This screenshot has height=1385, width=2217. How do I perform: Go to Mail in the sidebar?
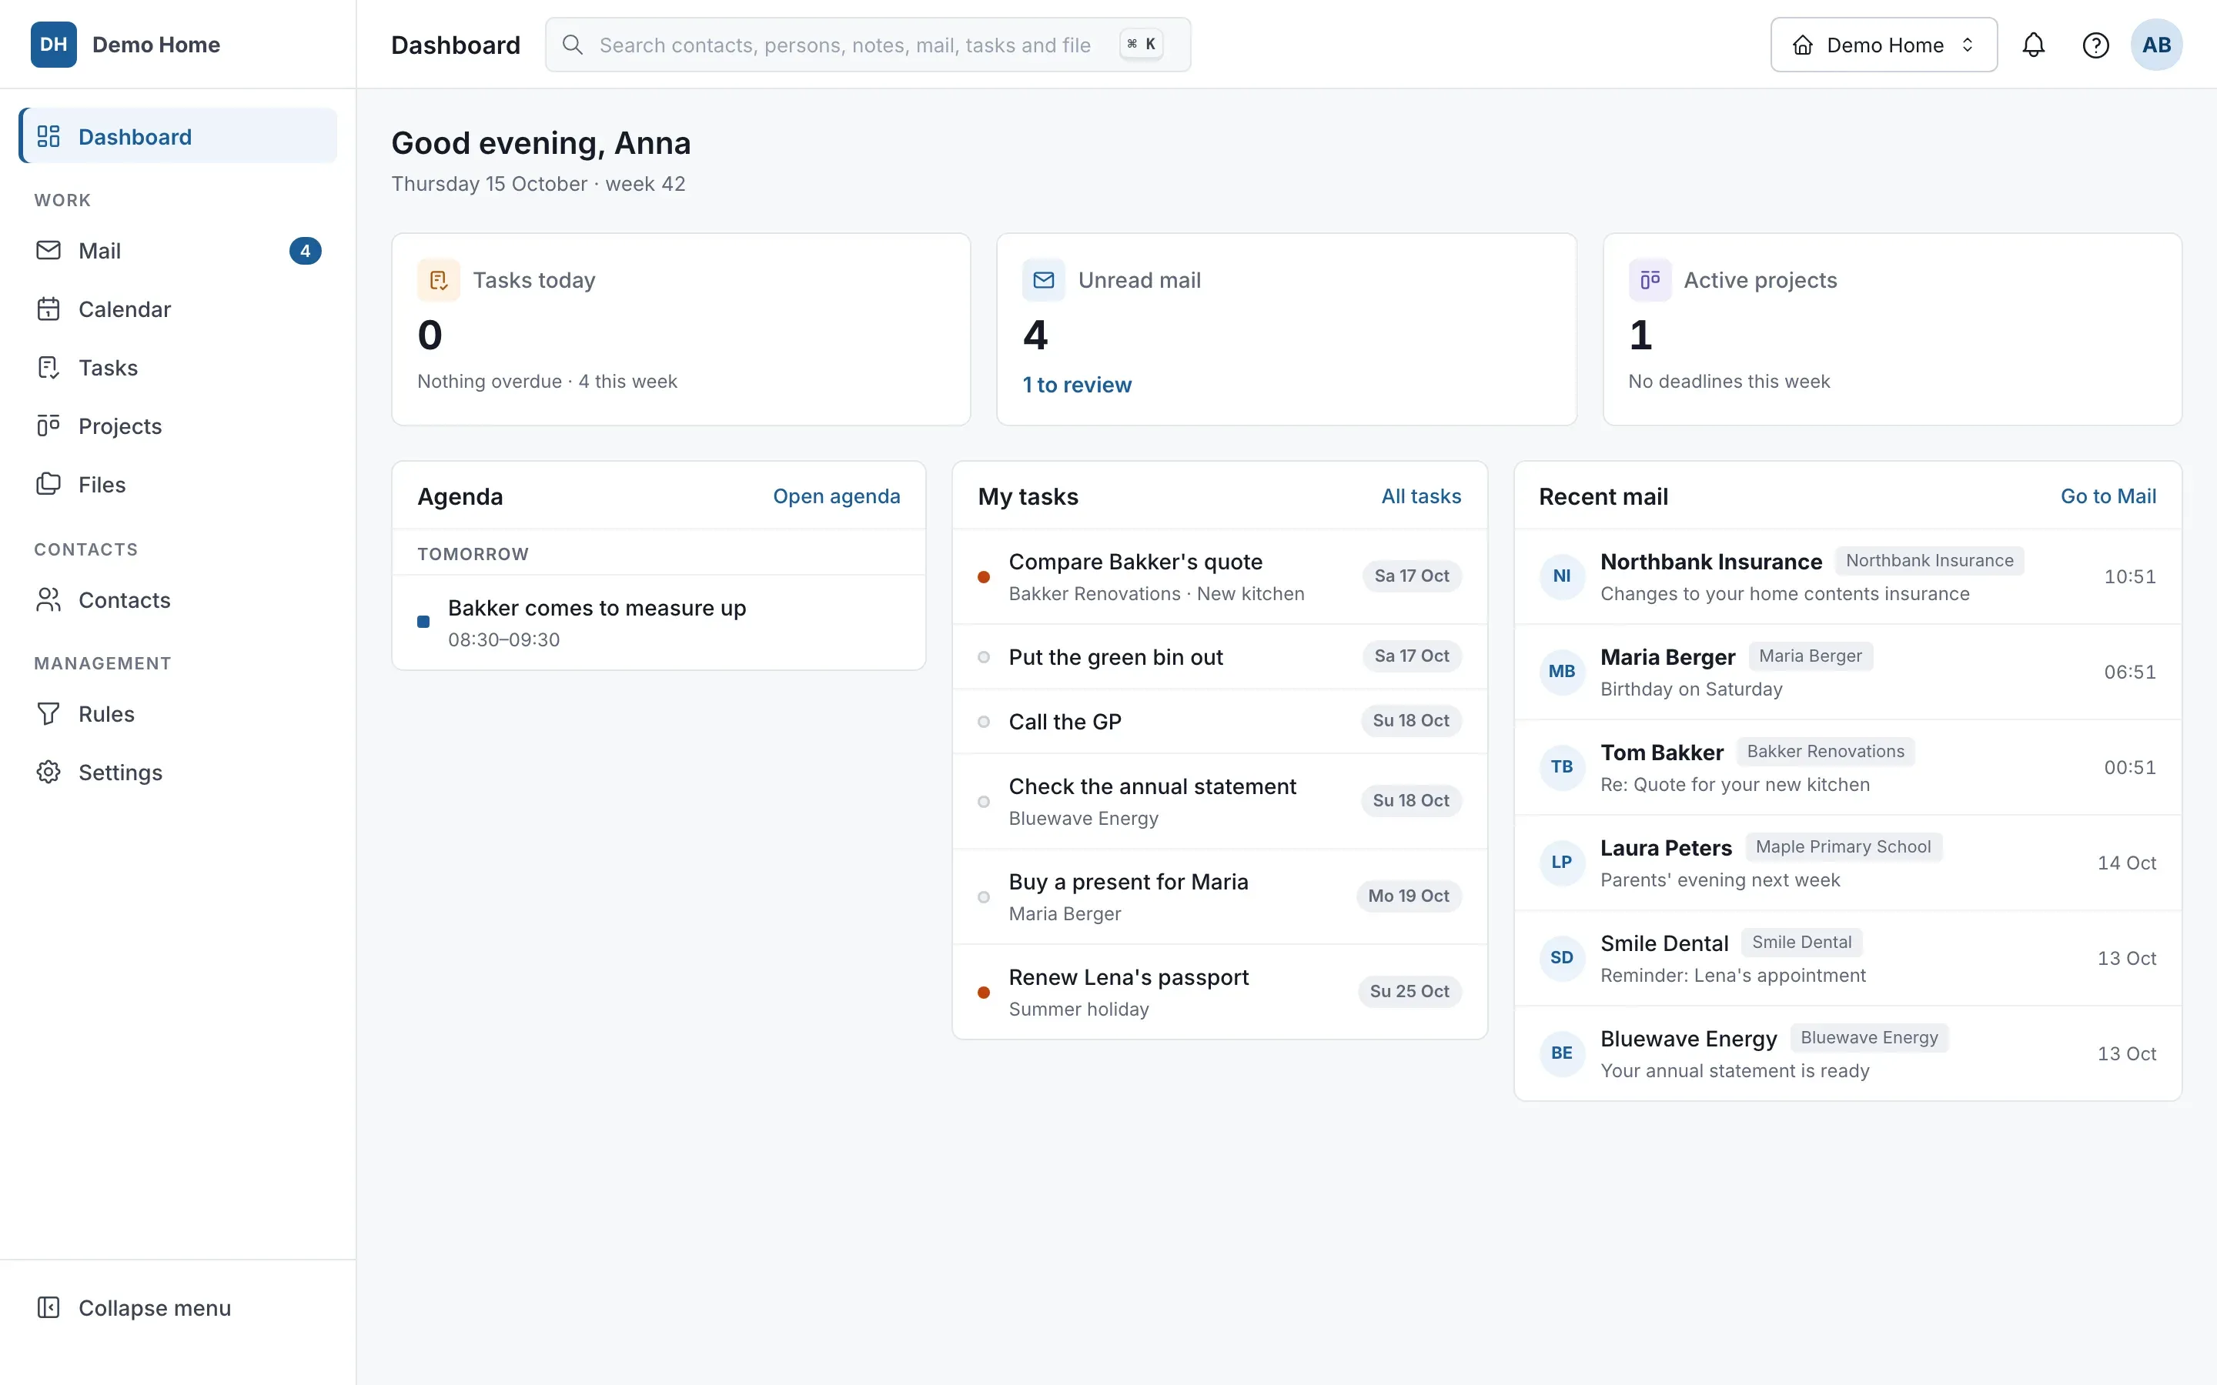pos(178,251)
